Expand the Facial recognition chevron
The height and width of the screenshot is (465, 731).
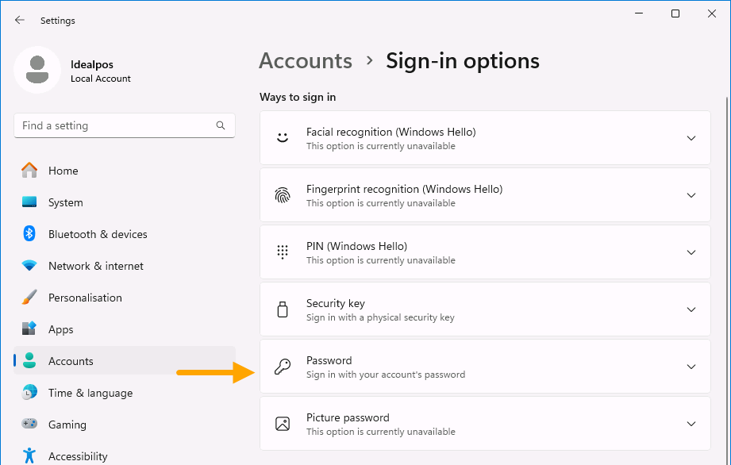(x=691, y=138)
